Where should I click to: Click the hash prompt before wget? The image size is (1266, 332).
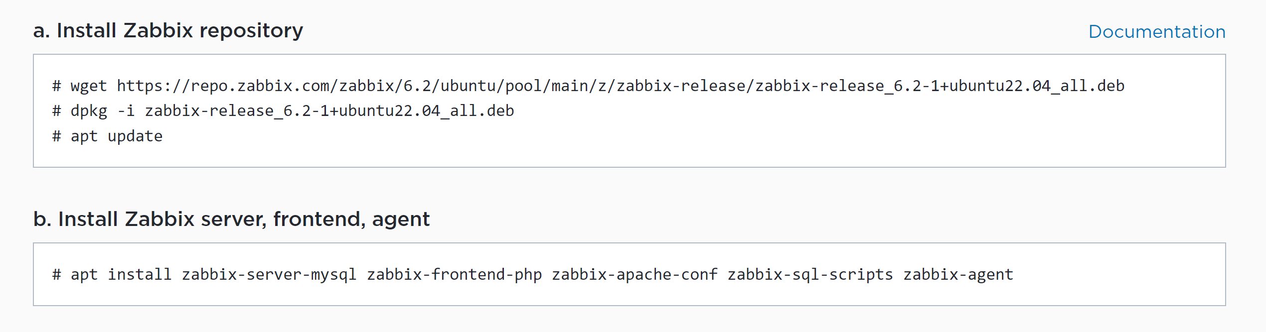[x=57, y=86]
